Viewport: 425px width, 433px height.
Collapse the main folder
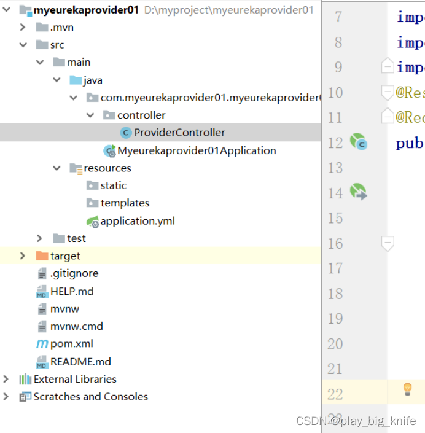(40, 62)
